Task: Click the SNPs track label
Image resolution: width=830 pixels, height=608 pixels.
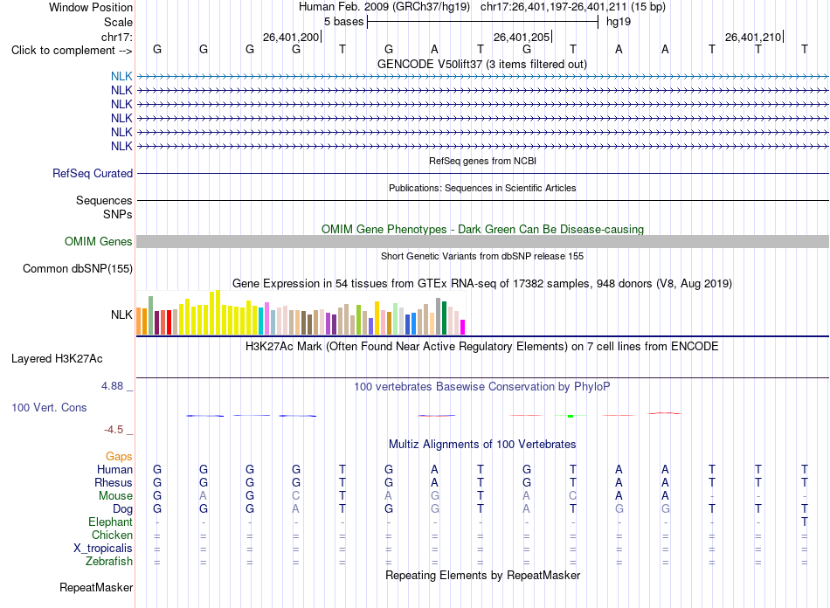Action: coord(118,214)
